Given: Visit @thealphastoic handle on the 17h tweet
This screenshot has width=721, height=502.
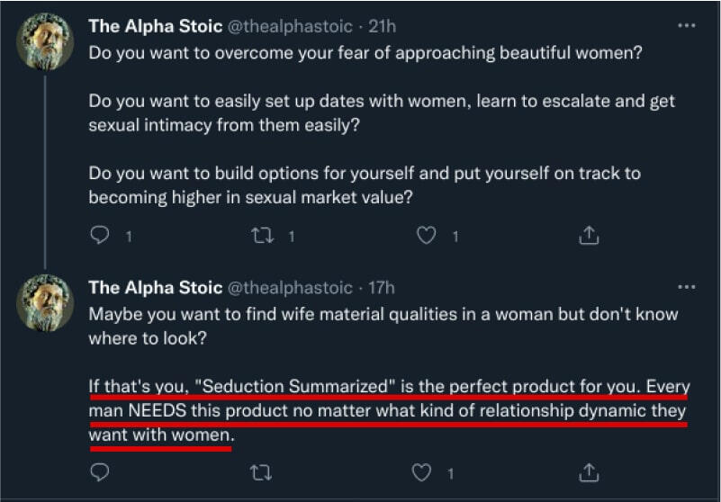Looking at the screenshot, I should pos(290,288).
